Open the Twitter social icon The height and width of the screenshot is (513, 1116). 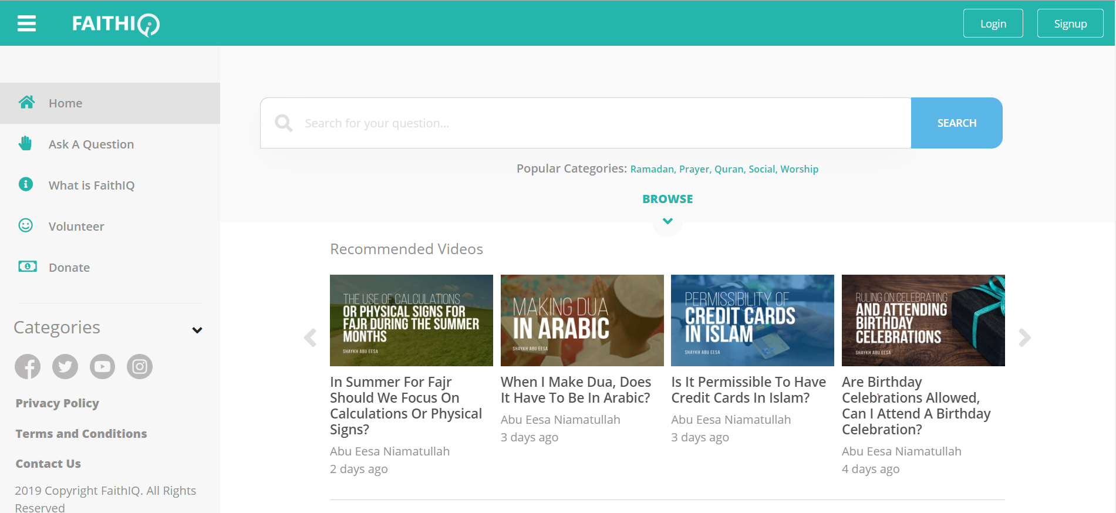coord(65,367)
